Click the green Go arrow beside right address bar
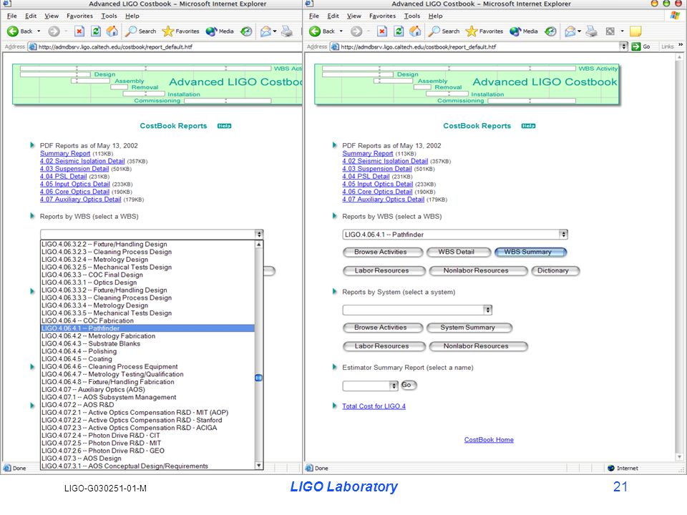 [x=635, y=46]
